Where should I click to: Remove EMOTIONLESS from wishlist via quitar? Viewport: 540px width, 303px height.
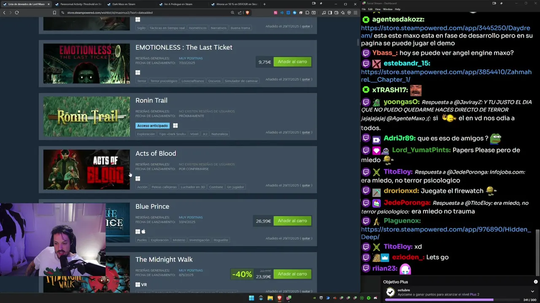coord(306,79)
